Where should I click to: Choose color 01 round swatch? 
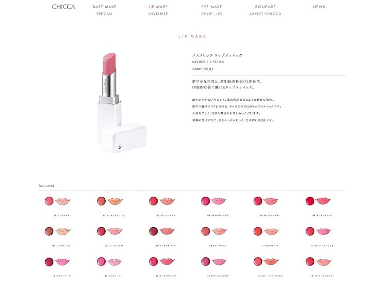point(49,201)
